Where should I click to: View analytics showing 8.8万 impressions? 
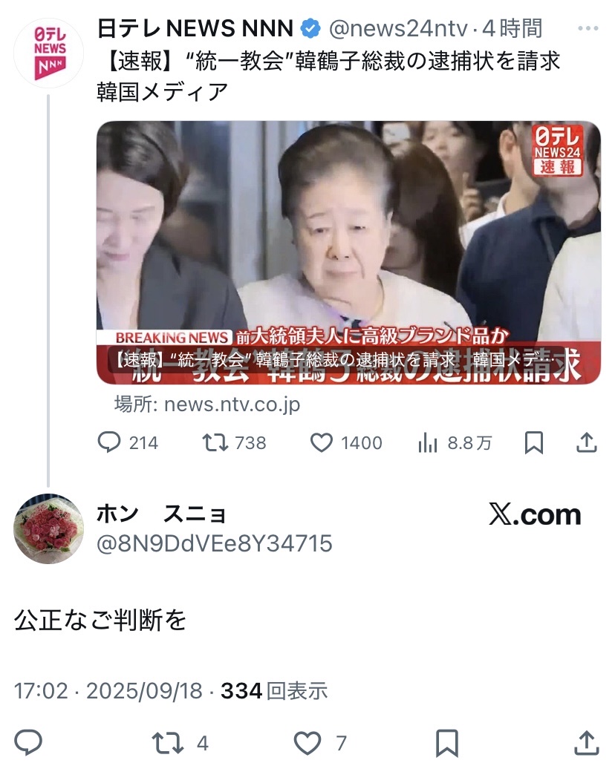click(427, 443)
